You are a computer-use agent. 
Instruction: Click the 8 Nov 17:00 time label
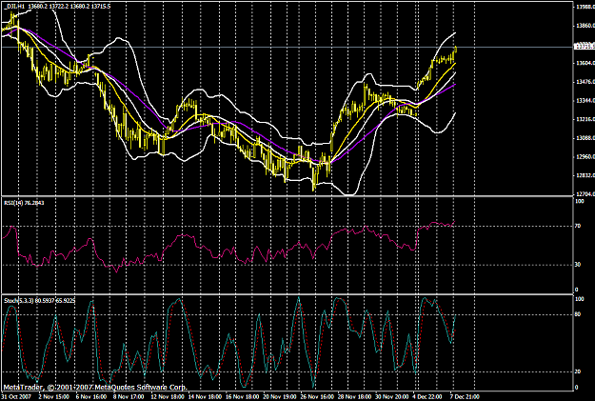tap(129, 397)
